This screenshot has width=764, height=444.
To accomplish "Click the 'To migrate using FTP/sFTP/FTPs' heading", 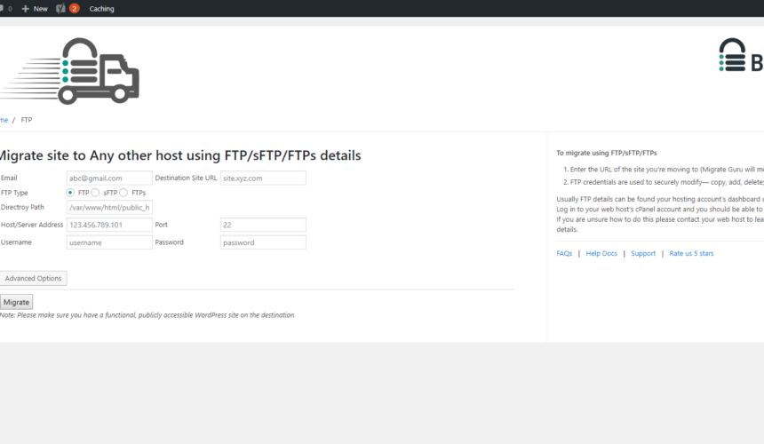I will [607, 153].
